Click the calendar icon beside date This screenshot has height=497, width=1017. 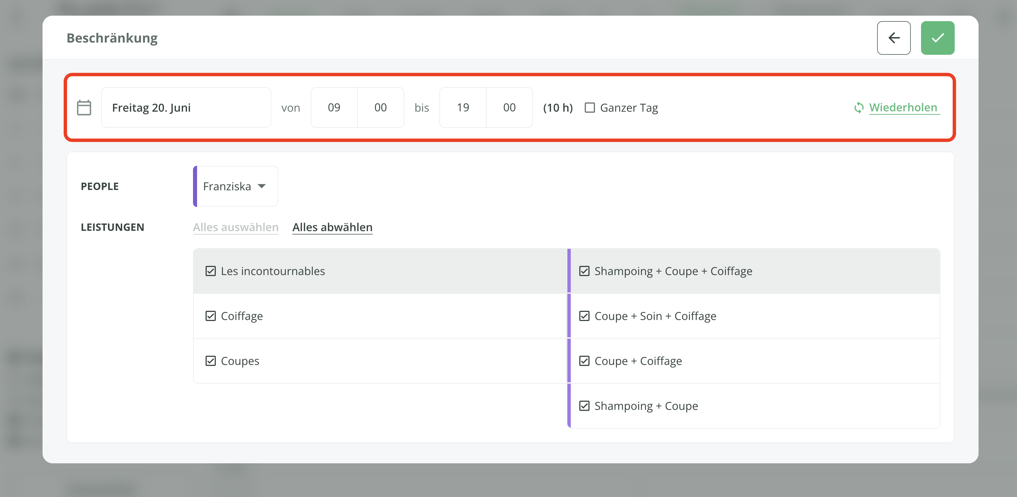[x=84, y=107]
